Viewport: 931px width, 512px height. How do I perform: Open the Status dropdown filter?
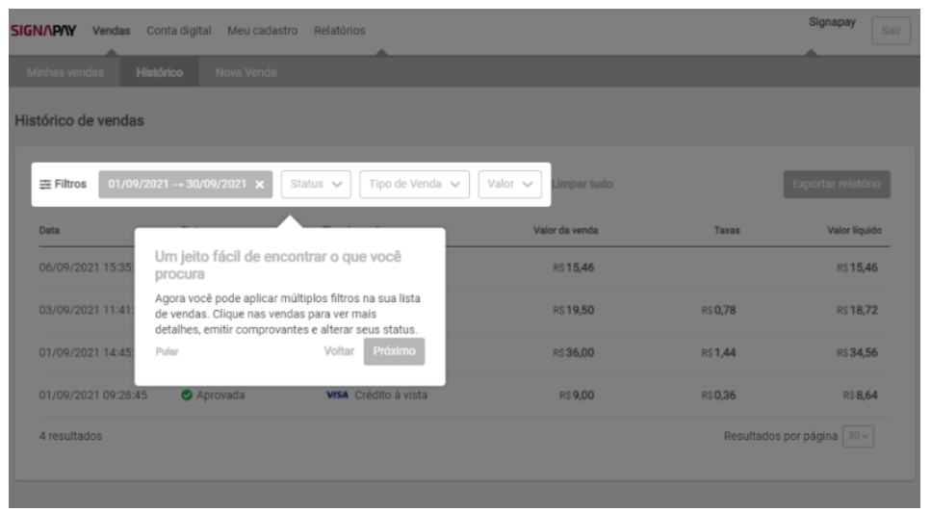coord(316,184)
